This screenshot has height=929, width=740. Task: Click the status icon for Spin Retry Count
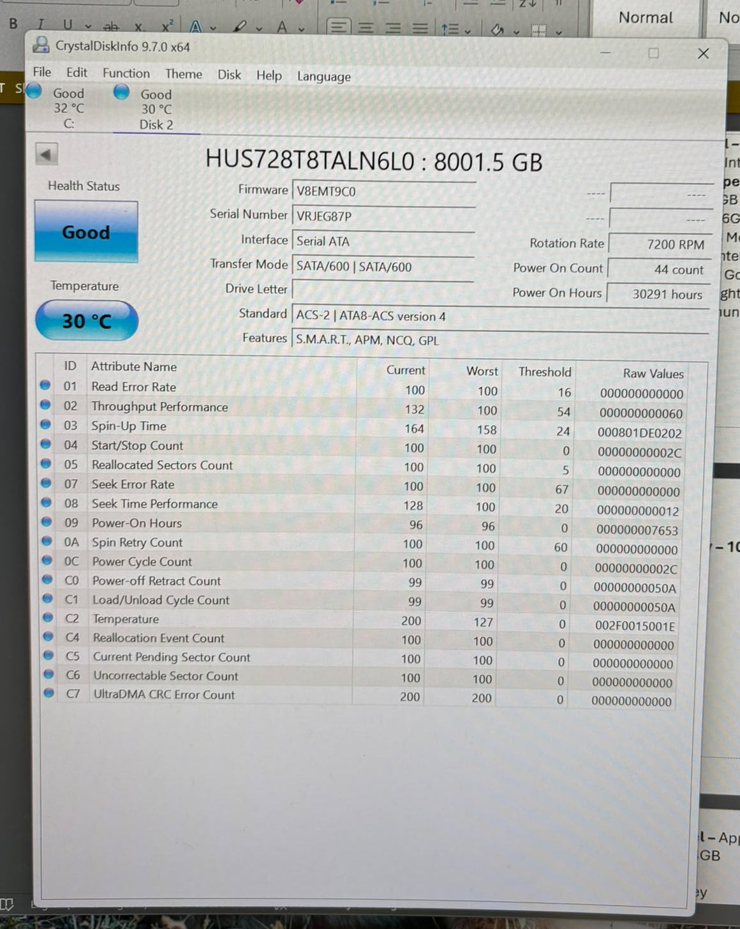click(47, 541)
